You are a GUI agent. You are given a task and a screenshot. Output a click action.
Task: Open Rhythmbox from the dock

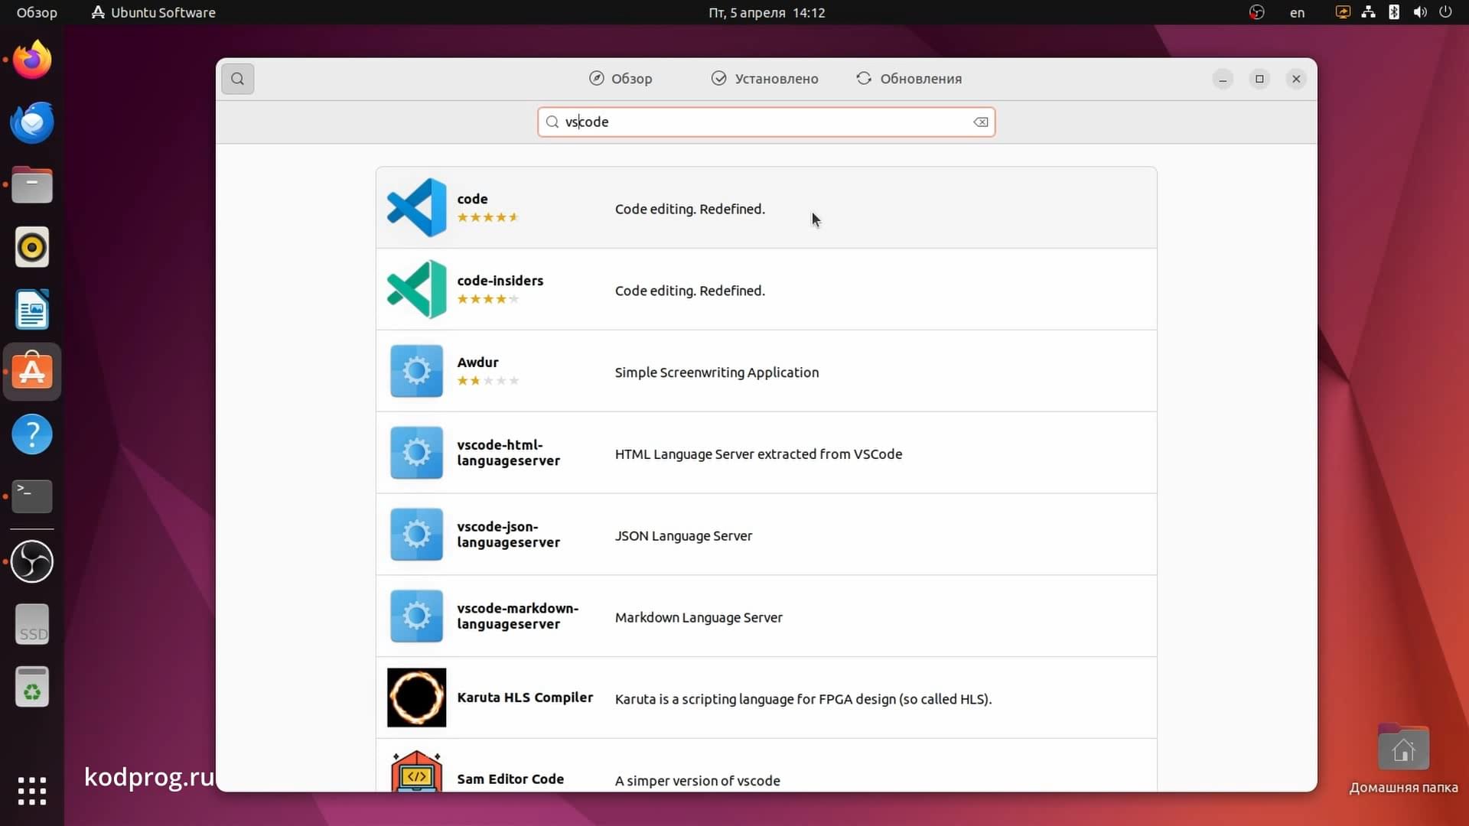click(32, 248)
